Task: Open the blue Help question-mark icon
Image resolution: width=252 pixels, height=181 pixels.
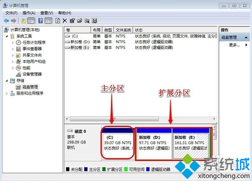Action: click(x=41, y=21)
